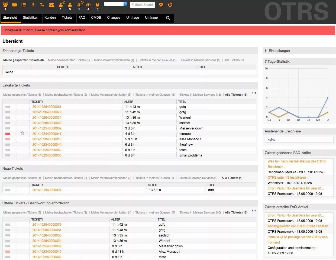
Task: Click the 7 Tage-Statistik widget header
Action: coord(299,61)
